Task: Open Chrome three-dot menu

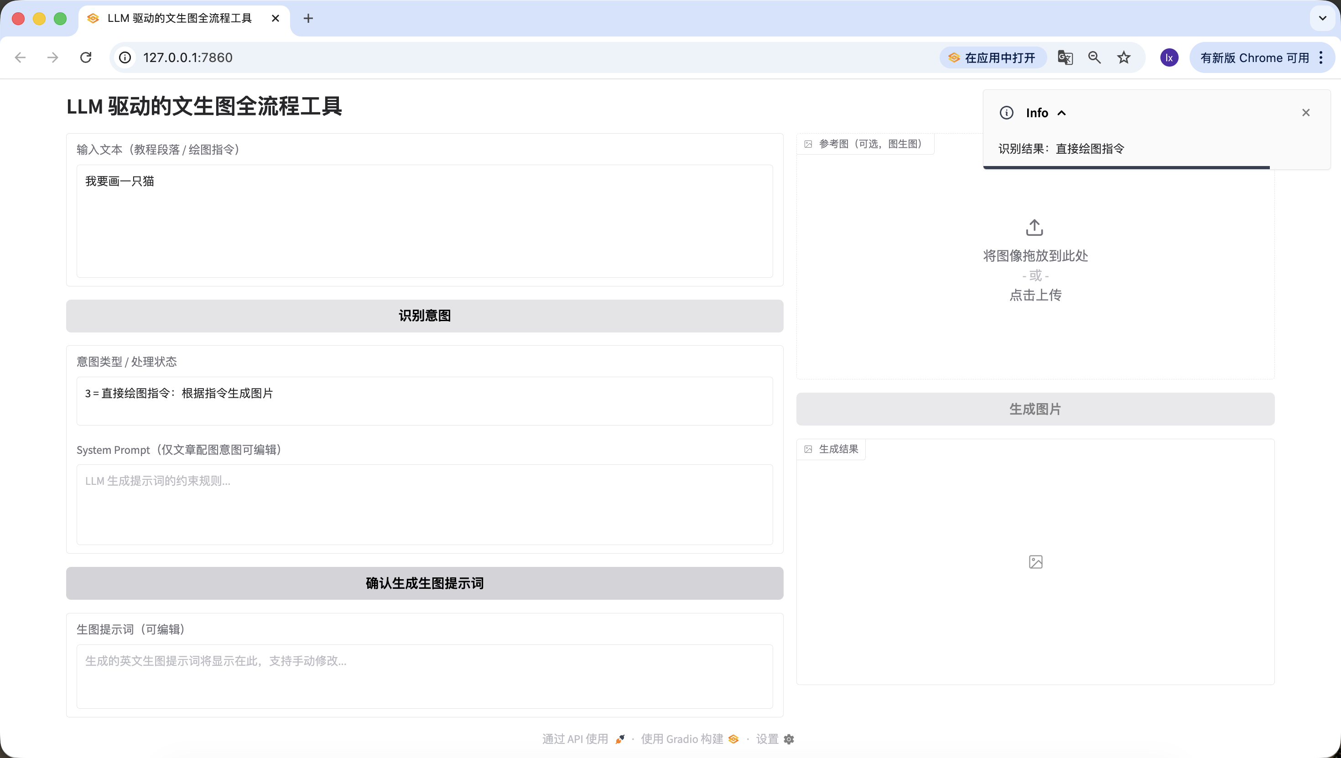Action: coord(1321,57)
